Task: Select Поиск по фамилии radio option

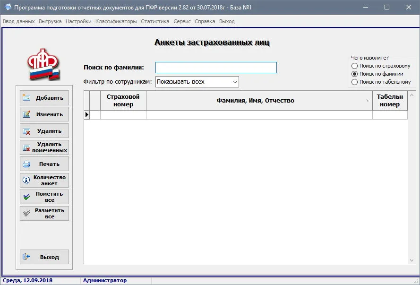Action: (354, 74)
